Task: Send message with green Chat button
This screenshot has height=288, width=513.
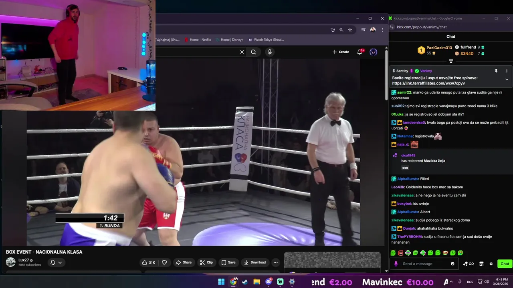Action: click(505, 264)
